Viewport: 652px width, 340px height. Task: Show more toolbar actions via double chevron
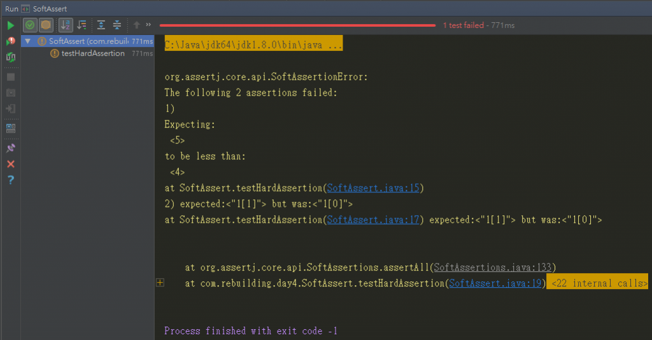pyautogui.click(x=148, y=25)
